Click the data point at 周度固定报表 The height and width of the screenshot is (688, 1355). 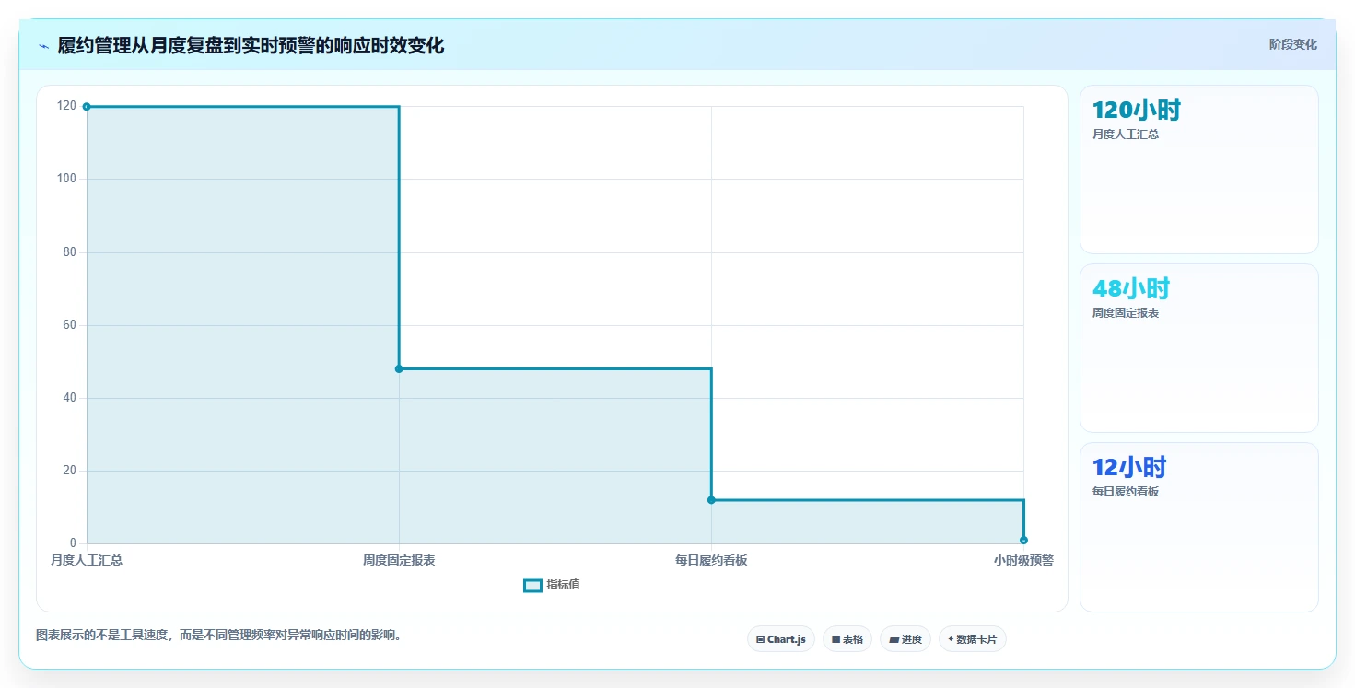pos(399,369)
